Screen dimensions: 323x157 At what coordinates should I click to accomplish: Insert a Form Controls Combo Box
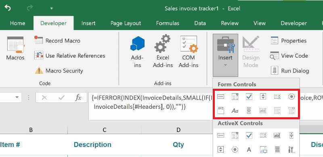(235, 96)
